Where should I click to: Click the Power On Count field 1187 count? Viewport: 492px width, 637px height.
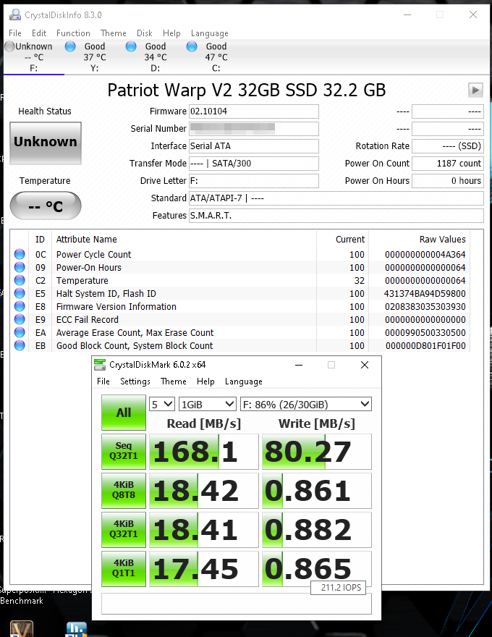pos(448,164)
